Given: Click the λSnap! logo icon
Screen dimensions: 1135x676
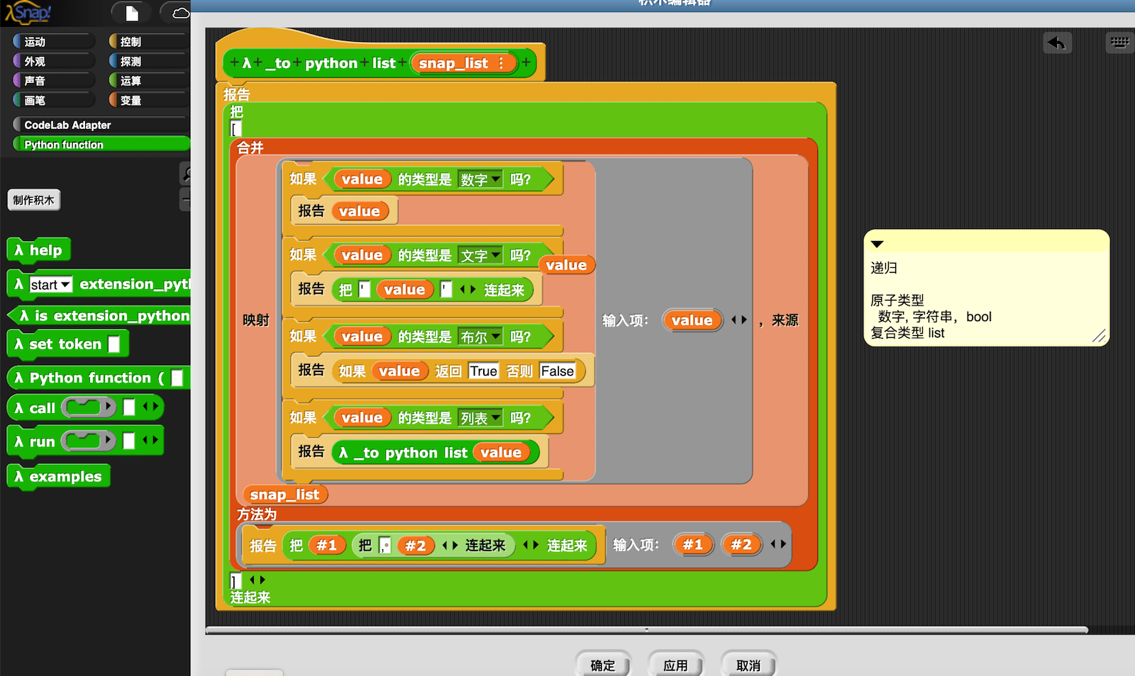Looking at the screenshot, I should point(27,12).
